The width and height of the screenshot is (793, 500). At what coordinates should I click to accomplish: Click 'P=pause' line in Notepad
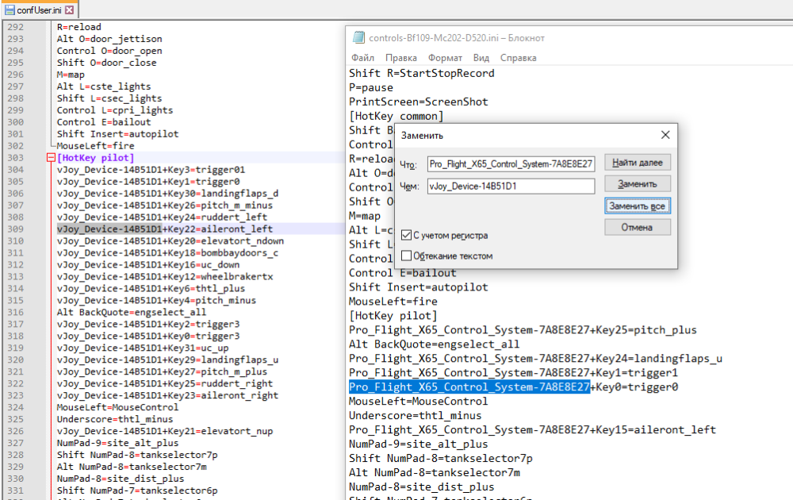pyautogui.click(x=370, y=87)
